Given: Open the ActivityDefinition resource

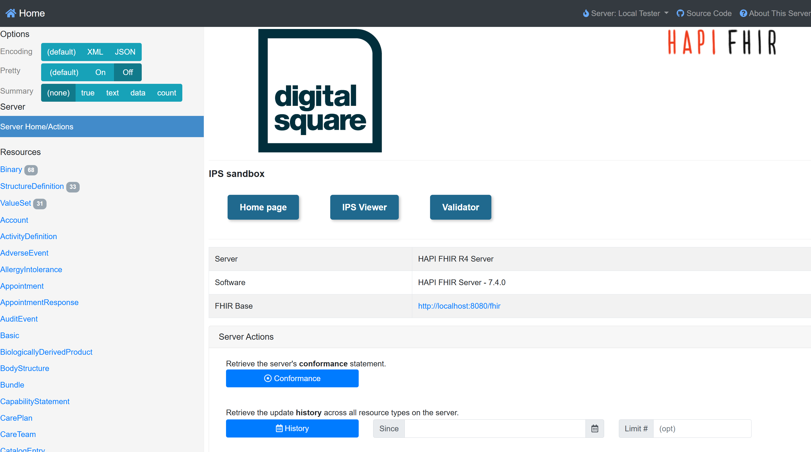Looking at the screenshot, I should pyautogui.click(x=29, y=236).
